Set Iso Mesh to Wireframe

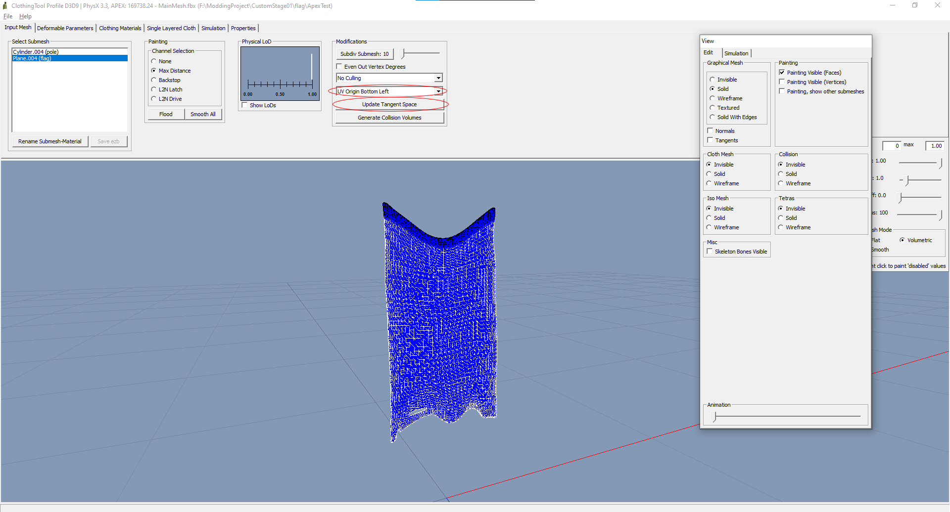722,227
